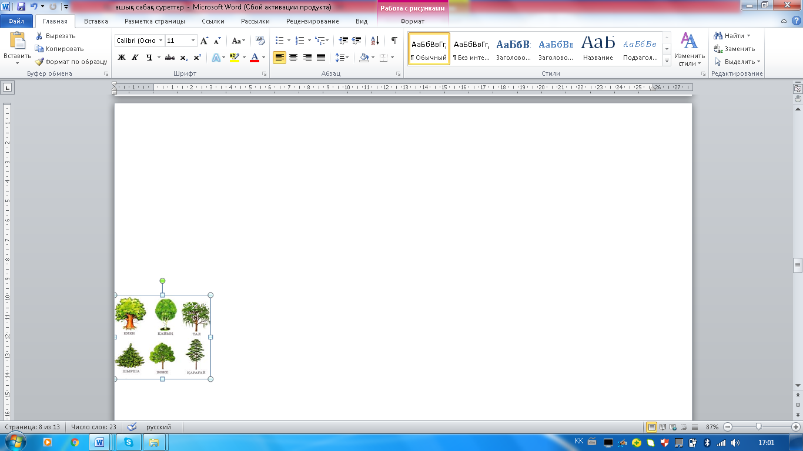The height and width of the screenshot is (451, 803).
Task: Sort the selected text alphabetically
Action: point(374,41)
